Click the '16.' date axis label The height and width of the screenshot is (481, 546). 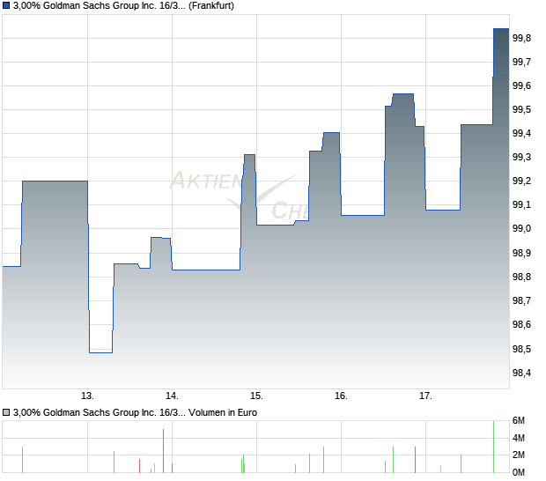(342, 396)
